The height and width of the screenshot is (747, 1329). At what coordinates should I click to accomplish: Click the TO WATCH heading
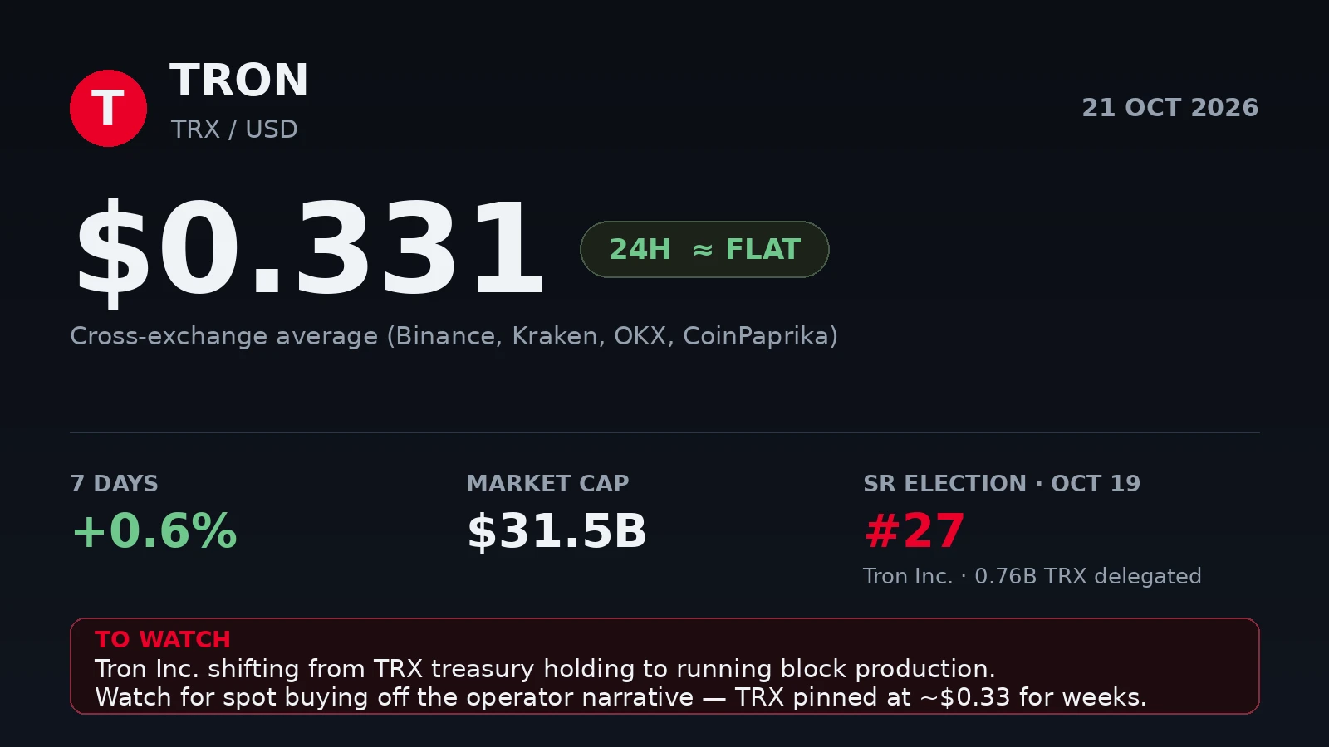[163, 639]
